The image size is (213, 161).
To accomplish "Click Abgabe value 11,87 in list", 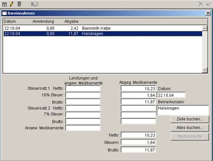I will point(73,34).
